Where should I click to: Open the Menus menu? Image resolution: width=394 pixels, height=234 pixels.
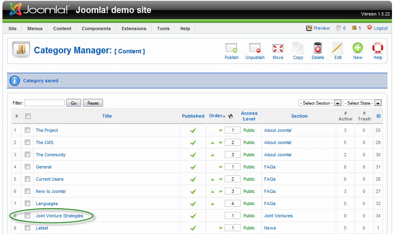pyautogui.click(x=35, y=28)
